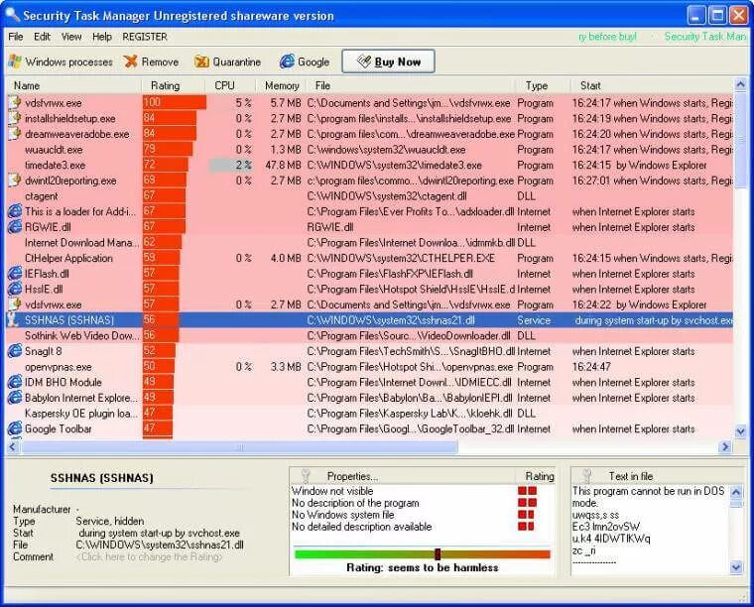
Task: Click the Quarantine box icon
Action: (x=201, y=61)
